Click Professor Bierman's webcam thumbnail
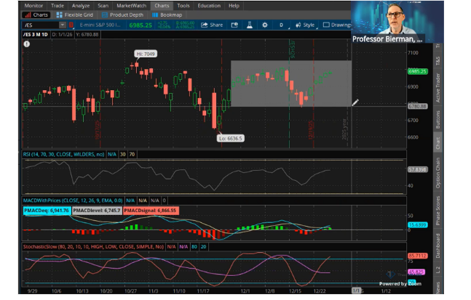This screenshot has height=300, width=471. point(397,22)
